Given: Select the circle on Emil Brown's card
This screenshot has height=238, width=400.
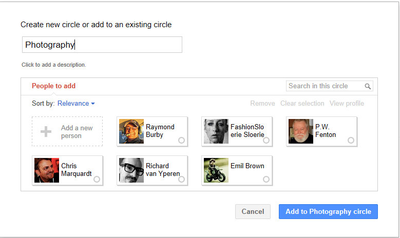Looking at the screenshot, I should (x=266, y=180).
